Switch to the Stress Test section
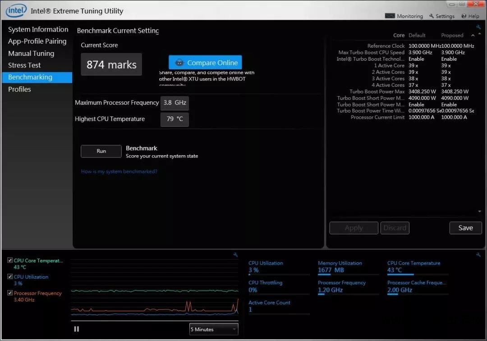487x341 pixels. pos(24,65)
